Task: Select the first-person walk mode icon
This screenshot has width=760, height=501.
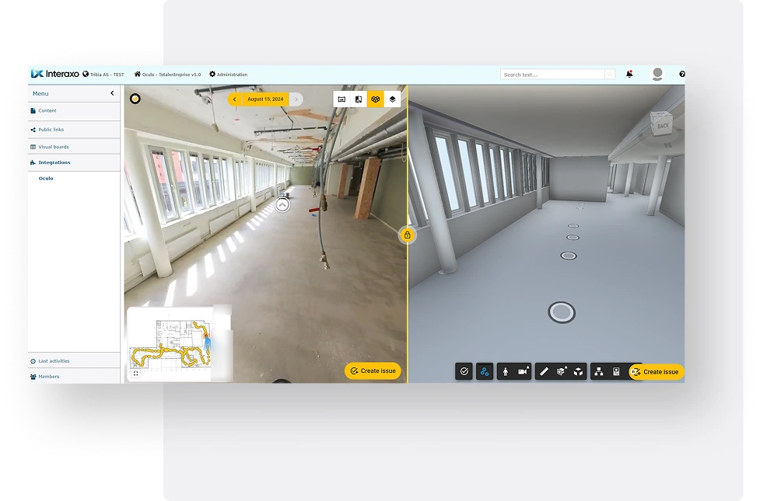Action: 505,372
